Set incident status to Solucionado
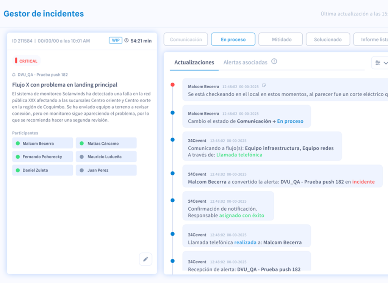This screenshot has height=283, width=388. (x=327, y=39)
